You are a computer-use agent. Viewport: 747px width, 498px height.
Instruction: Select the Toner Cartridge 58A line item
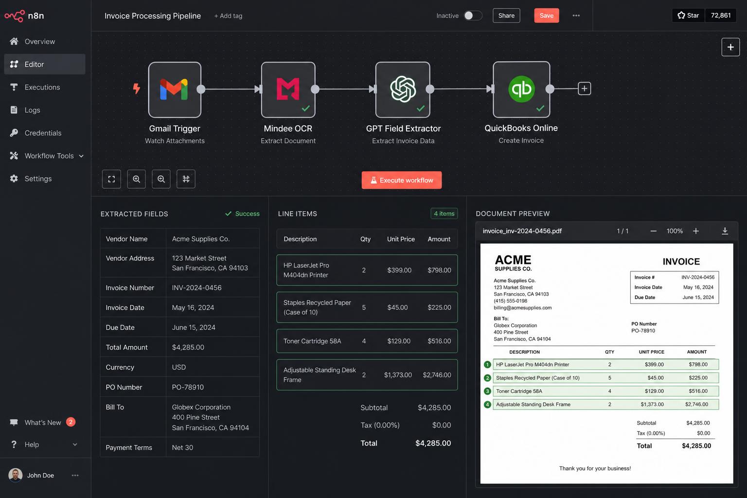coord(367,341)
